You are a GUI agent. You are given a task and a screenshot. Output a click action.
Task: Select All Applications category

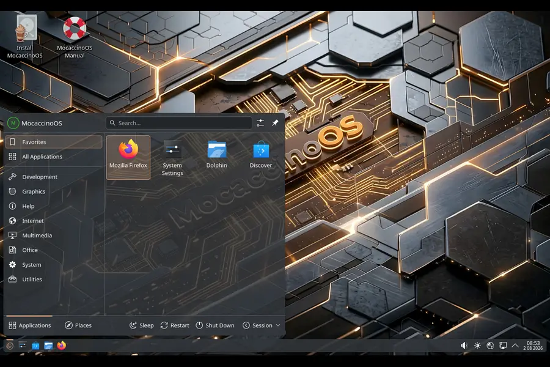pos(54,157)
